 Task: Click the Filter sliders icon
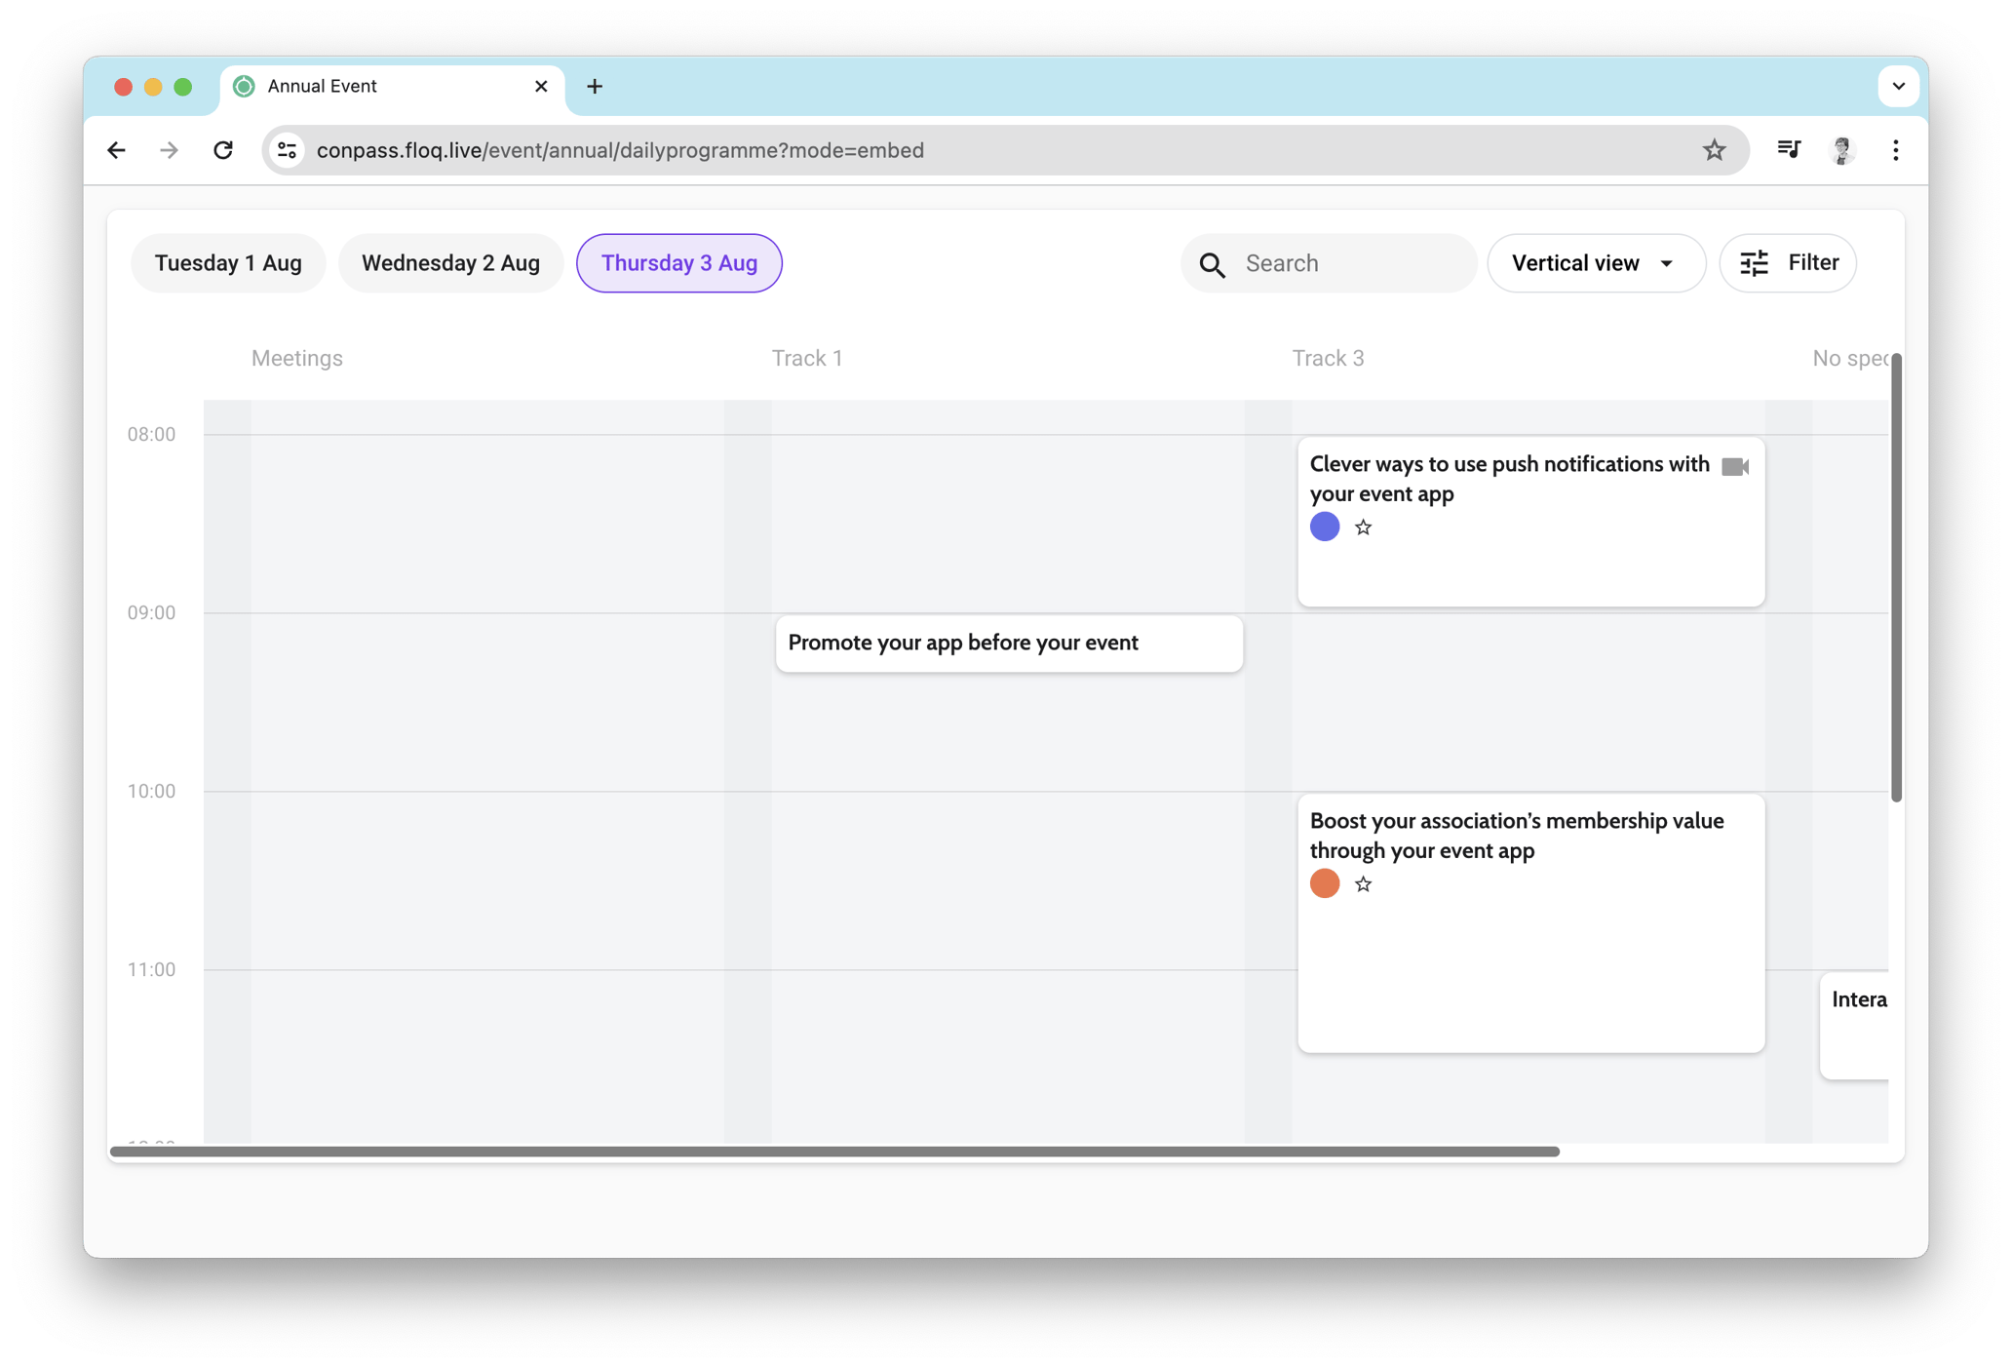click(x=1755, y=263)
